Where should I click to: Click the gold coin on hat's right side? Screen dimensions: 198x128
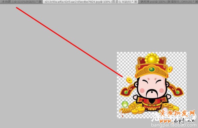point(170,69)
